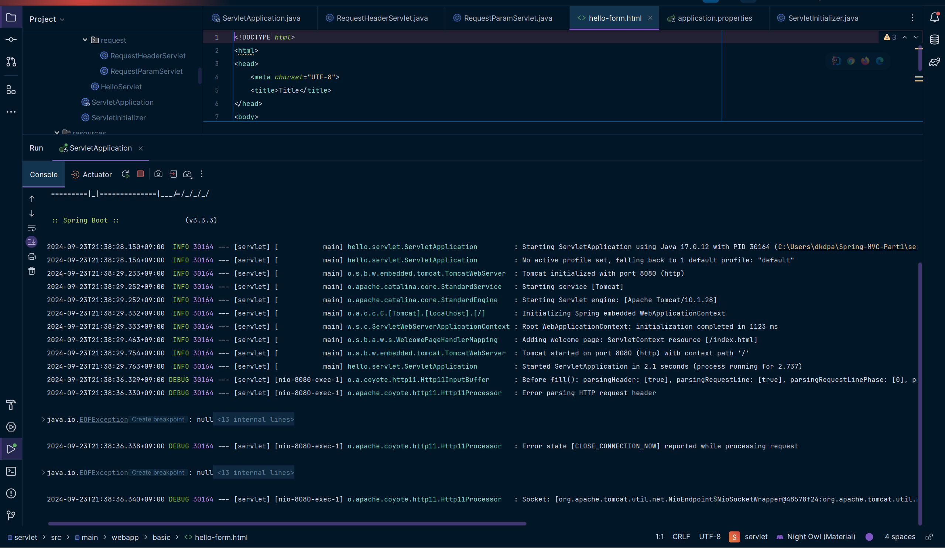Toggle soft-wrap in console
This screenshot has width=945, height=548.
pos(32,228)
